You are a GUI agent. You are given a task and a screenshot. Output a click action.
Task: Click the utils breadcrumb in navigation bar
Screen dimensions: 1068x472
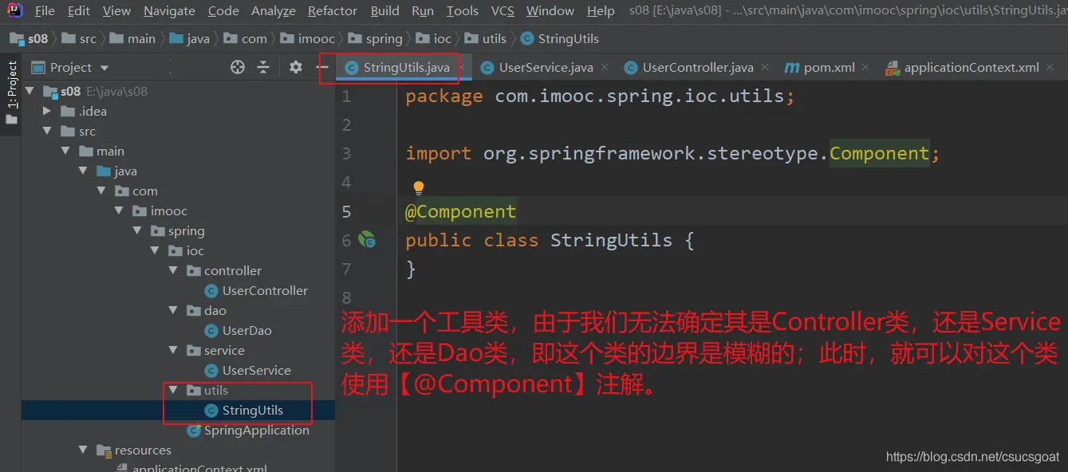click(x=485, y=38)
